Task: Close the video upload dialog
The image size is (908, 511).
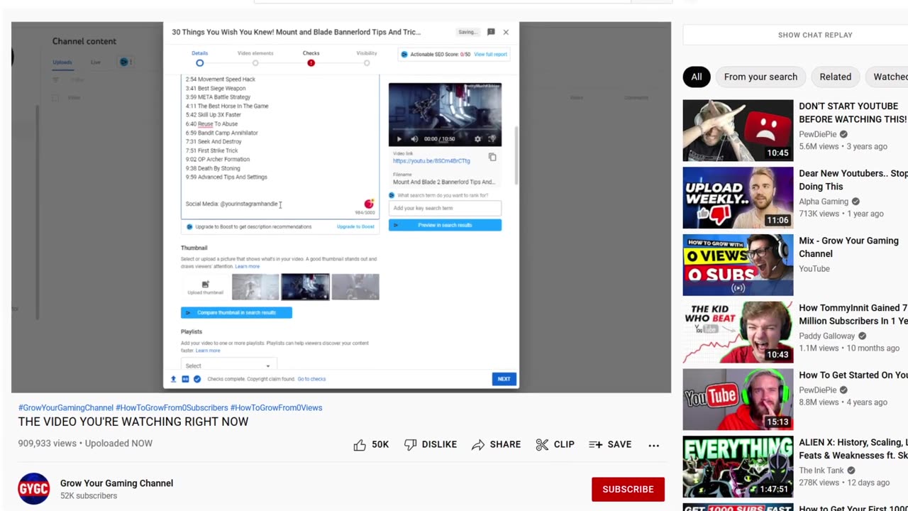Action: click(506, 32)
